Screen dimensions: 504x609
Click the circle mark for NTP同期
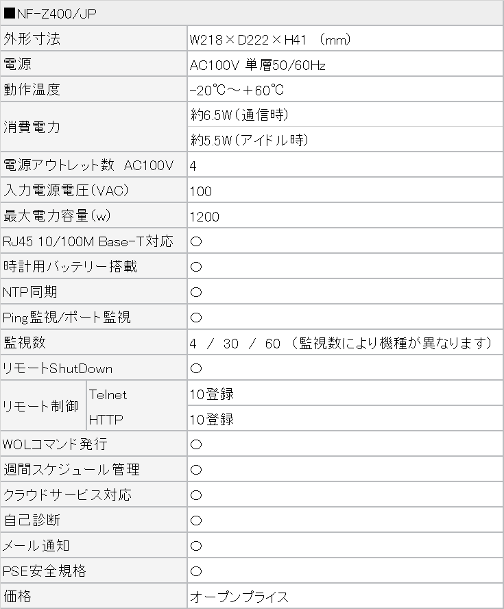pyautogui.click(x=195, y=292)
